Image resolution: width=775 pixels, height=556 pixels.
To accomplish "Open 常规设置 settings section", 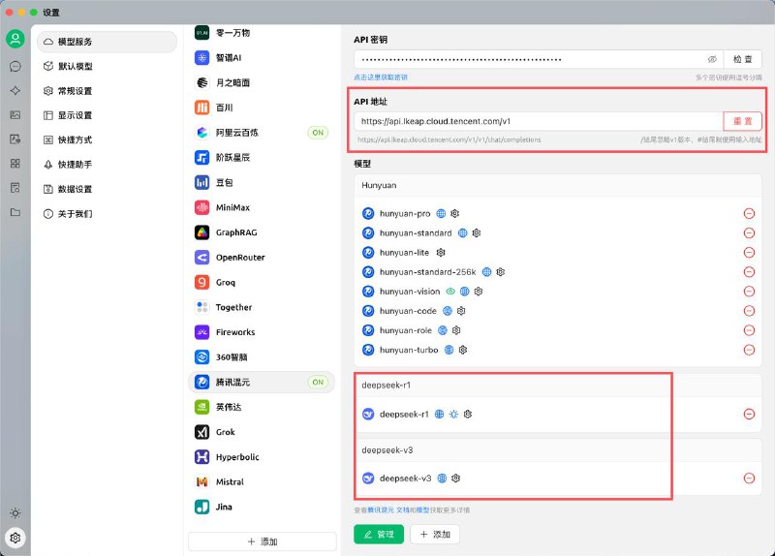I will tap(107, 91).
